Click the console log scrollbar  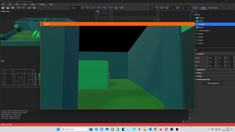point(190,114)
